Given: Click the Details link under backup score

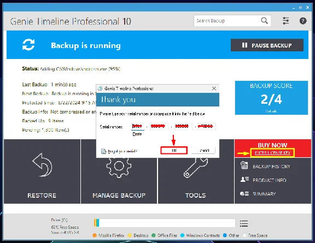Looking at the screenshot, I should click(x=271, y=111).
